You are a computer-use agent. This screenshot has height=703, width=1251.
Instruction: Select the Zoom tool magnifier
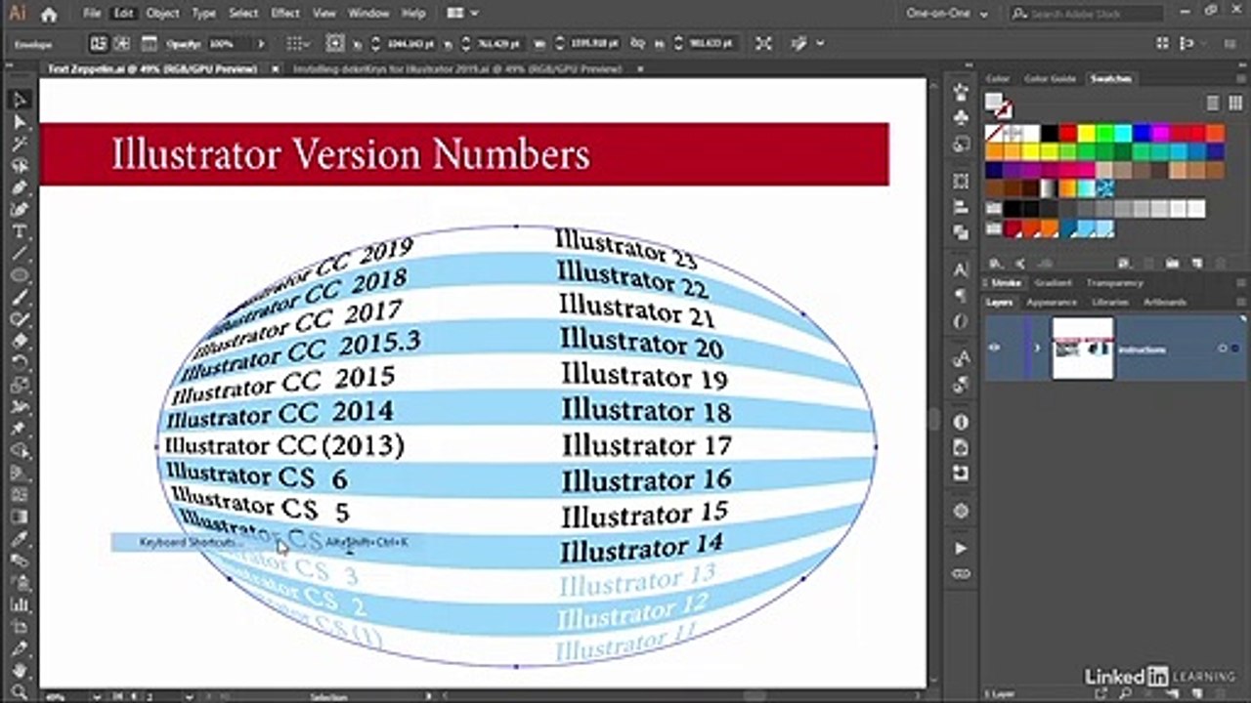pyautogui.click(x=19, y=691)
